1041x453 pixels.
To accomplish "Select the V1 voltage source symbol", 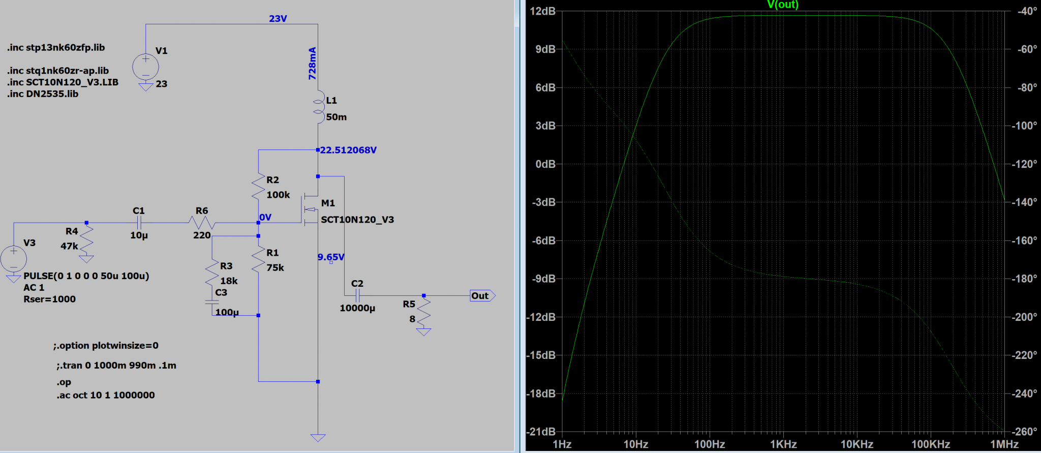I will point(145,67).
